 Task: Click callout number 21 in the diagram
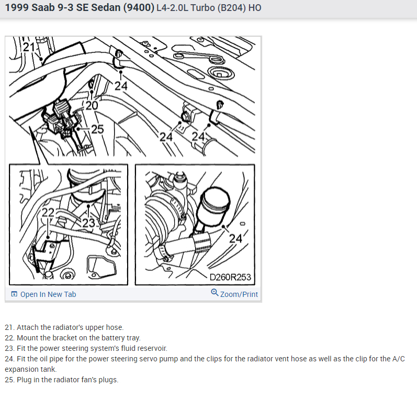29,47
